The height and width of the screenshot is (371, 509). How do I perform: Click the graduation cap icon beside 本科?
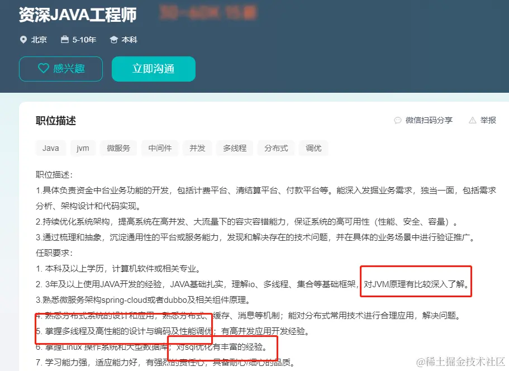tap(113, 40)
